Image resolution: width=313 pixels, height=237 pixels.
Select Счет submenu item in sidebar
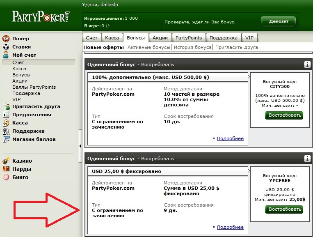(x=39, y=62)
